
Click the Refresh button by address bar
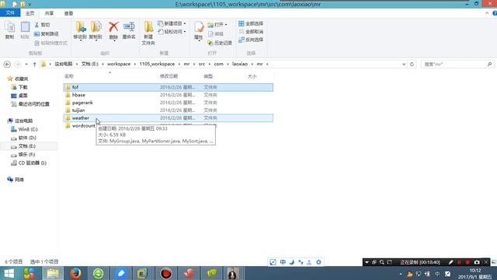point(412,64)
